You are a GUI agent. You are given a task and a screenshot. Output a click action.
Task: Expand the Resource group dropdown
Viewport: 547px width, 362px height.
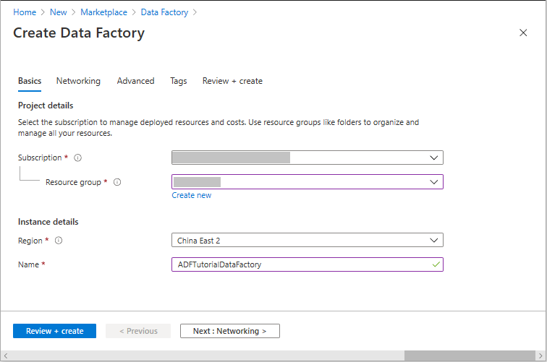(x=307, y=182)
